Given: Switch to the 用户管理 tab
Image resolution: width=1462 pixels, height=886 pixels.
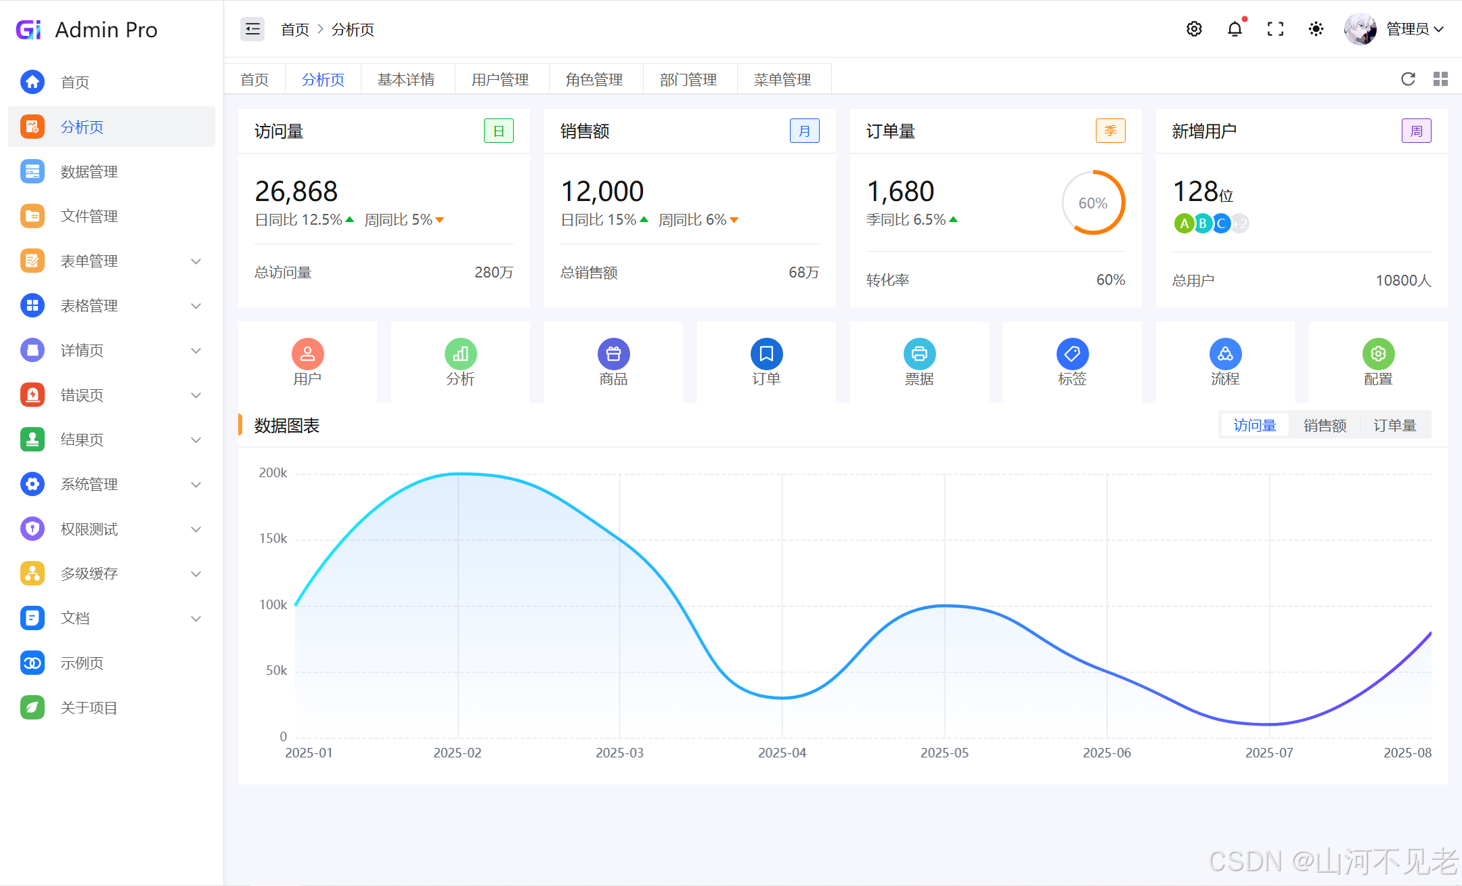Looking at the screenshot, I should [x=500, y=80].
